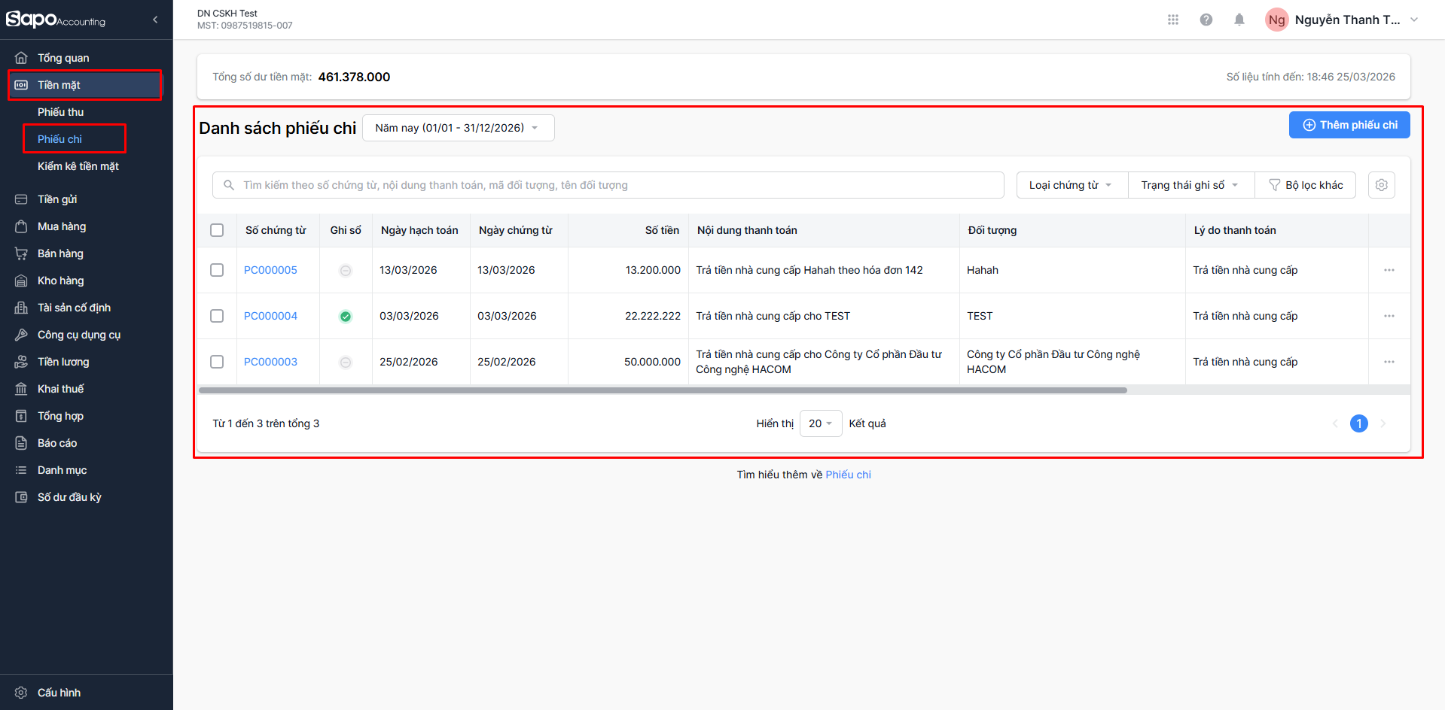Select the Phiếu chi submenu item
Screen dimensions: 1445x710
tap(60, 139)
